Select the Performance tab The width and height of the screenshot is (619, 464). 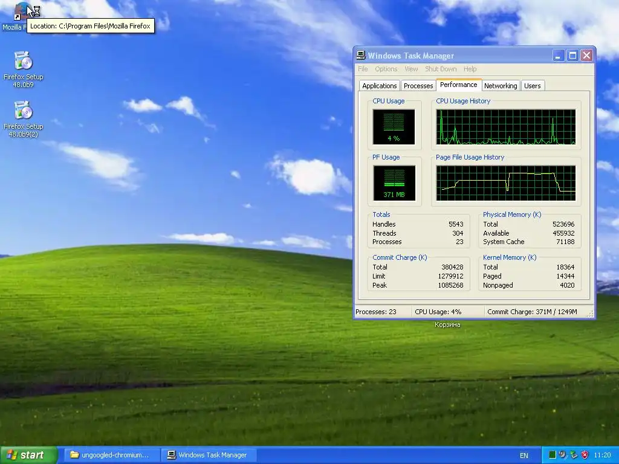458,85
